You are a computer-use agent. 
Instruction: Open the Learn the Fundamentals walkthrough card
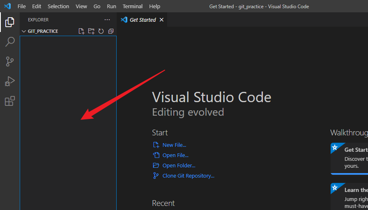pos(349,196)
